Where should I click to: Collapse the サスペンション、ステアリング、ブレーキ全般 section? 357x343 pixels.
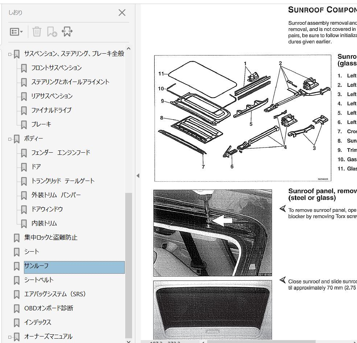[10, 54]
